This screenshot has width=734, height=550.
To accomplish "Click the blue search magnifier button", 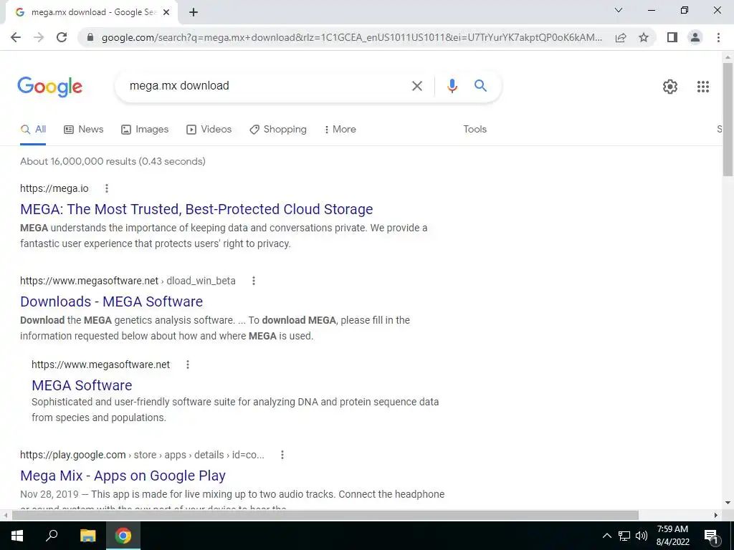I will click(480, 86).
